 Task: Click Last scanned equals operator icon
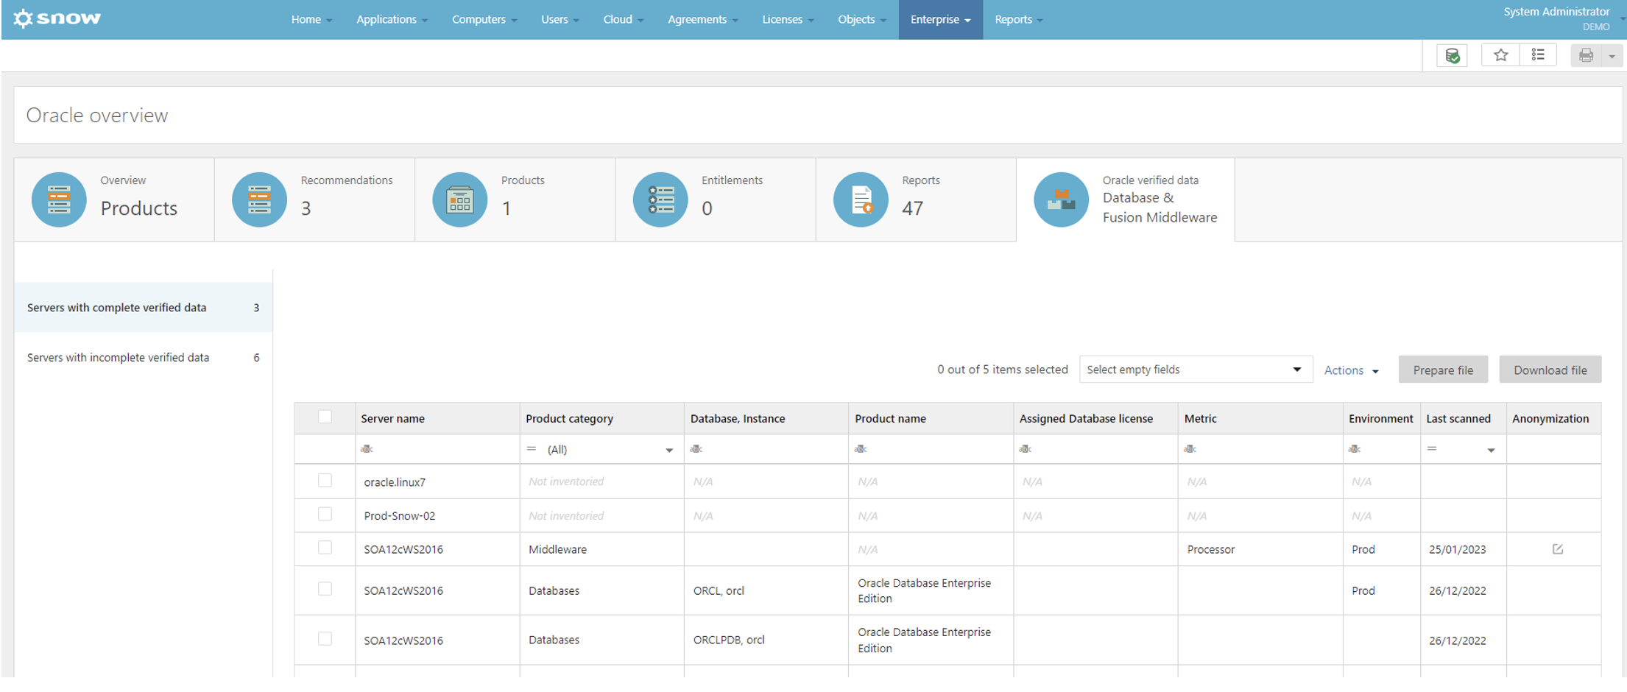point(1432,448)
